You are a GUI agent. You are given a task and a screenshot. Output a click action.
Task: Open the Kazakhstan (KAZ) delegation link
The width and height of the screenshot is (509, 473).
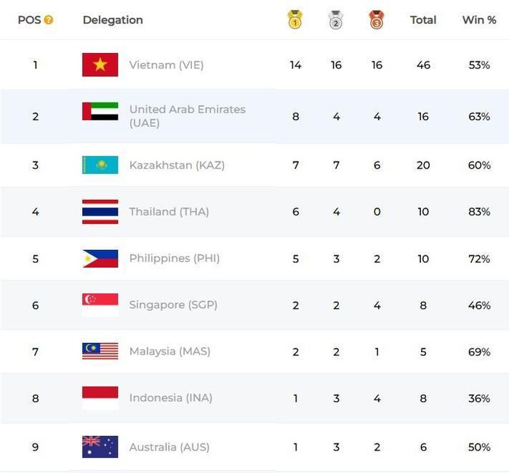pos(177,165)
